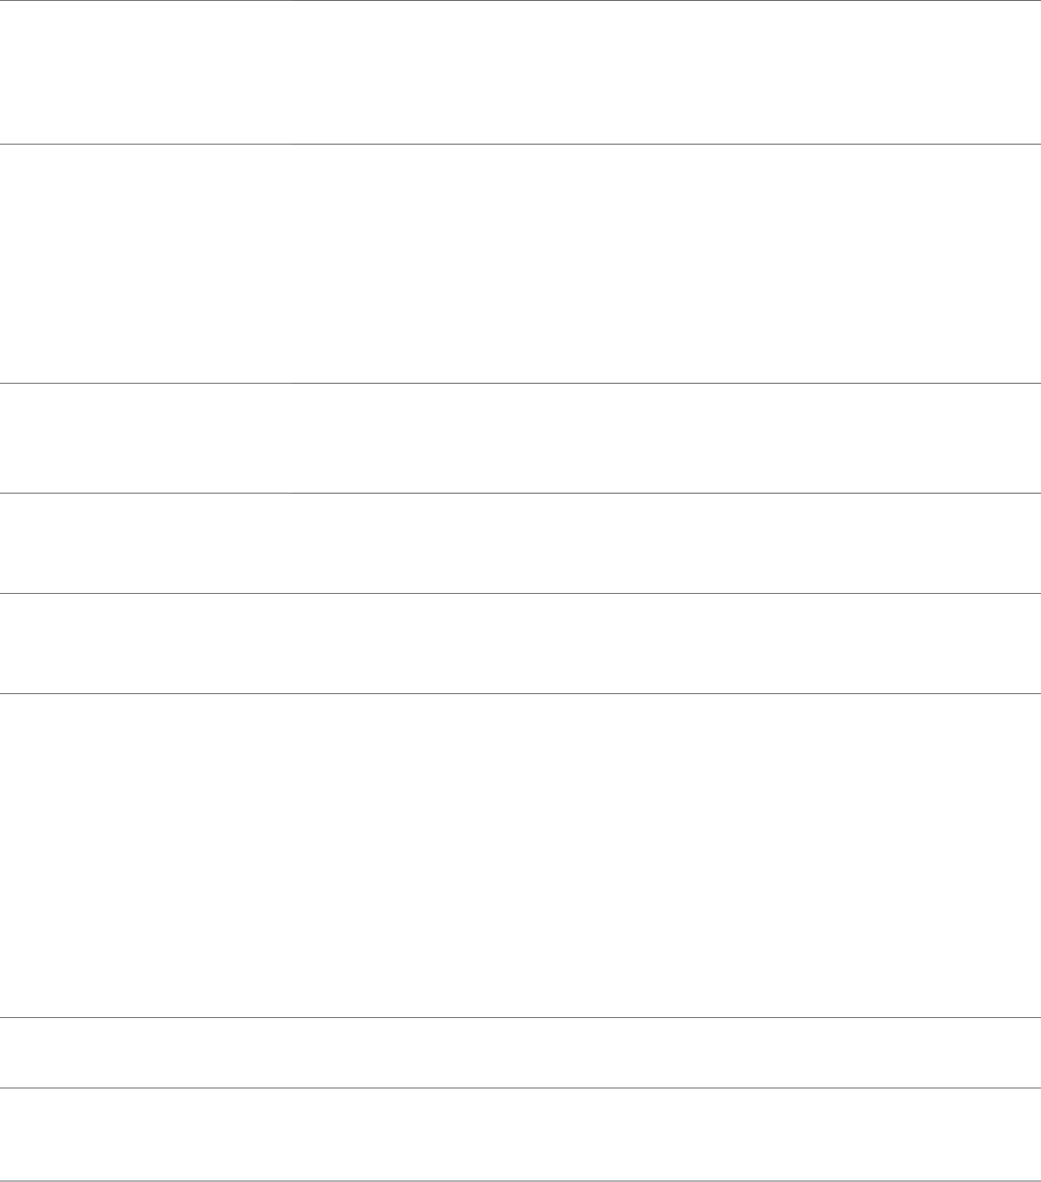The height and width of the screenshot is (1182, 1041).
Task: Select the second blank row from top
Action: coord(520,263)
